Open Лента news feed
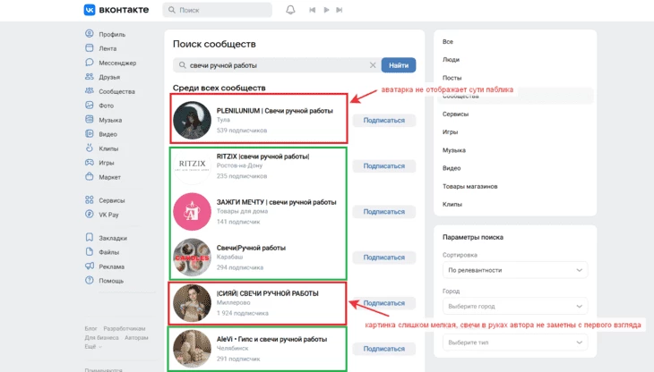This screenshot has width=654, height=372. click(x=101, y=48)
